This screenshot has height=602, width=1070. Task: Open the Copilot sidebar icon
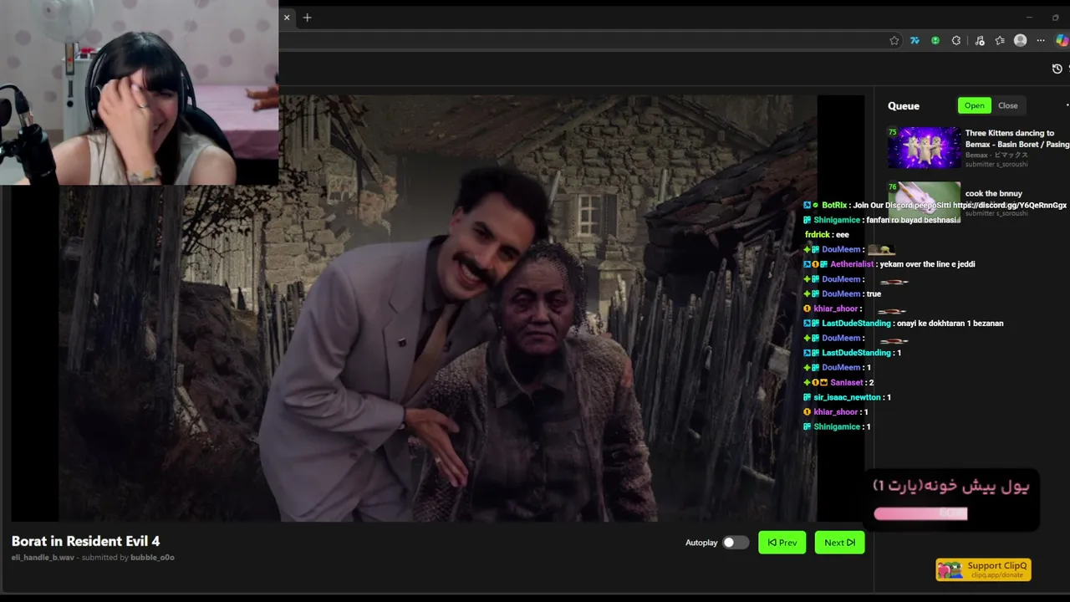tap(1062, 40)
